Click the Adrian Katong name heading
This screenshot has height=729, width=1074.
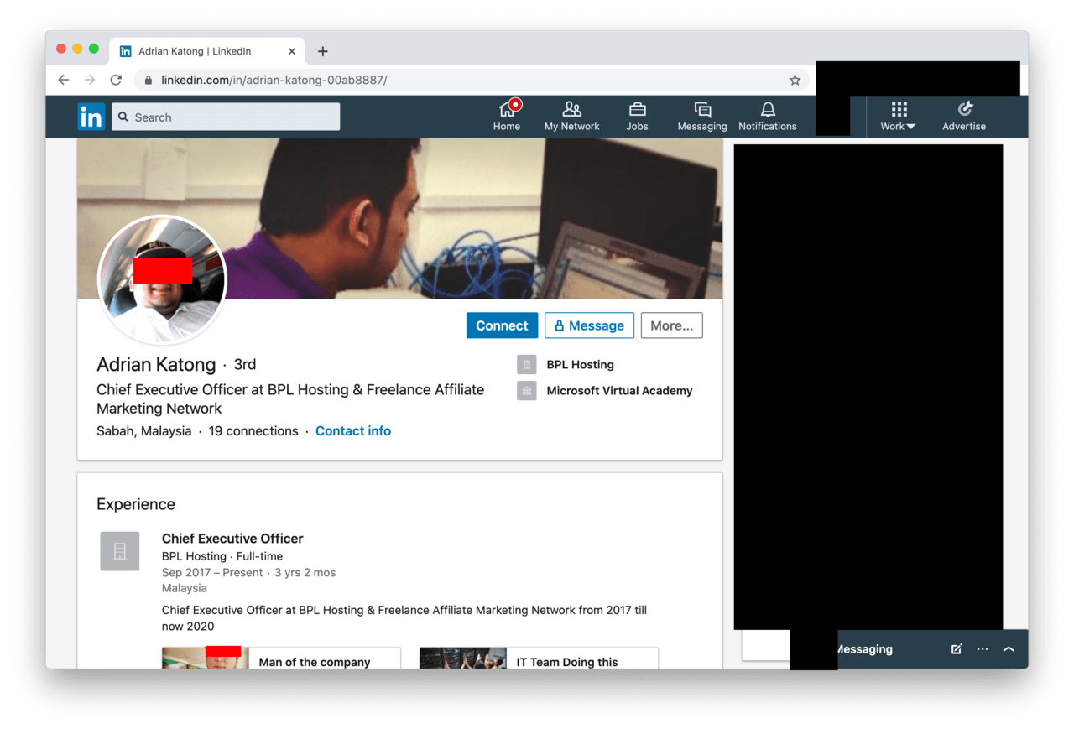pyautogui.click(x=156, y=364)
